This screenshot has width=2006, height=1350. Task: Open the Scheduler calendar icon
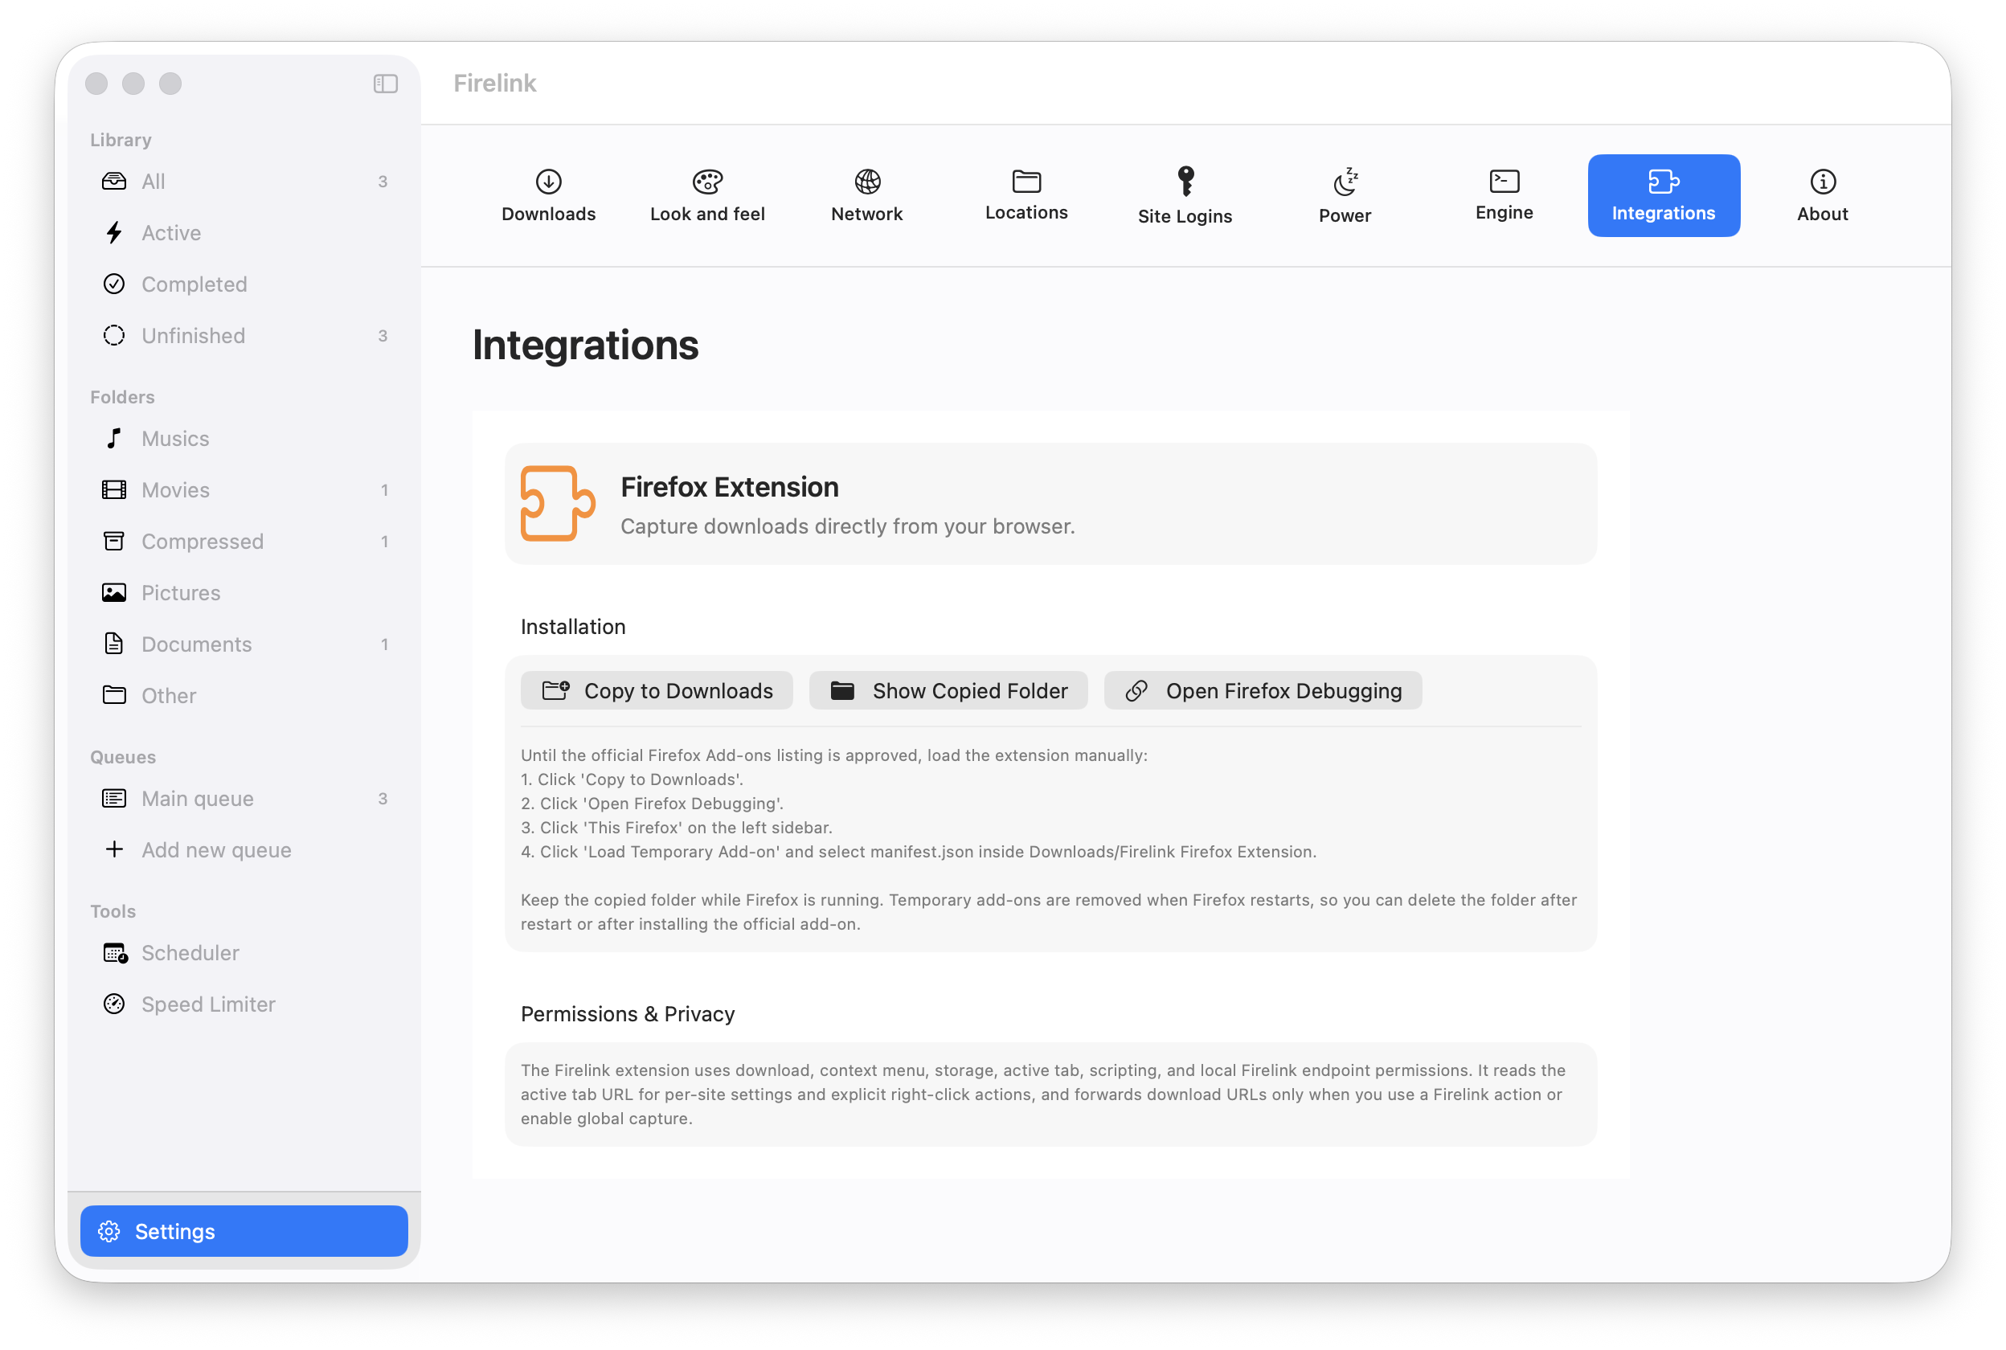tap(114, 953)
